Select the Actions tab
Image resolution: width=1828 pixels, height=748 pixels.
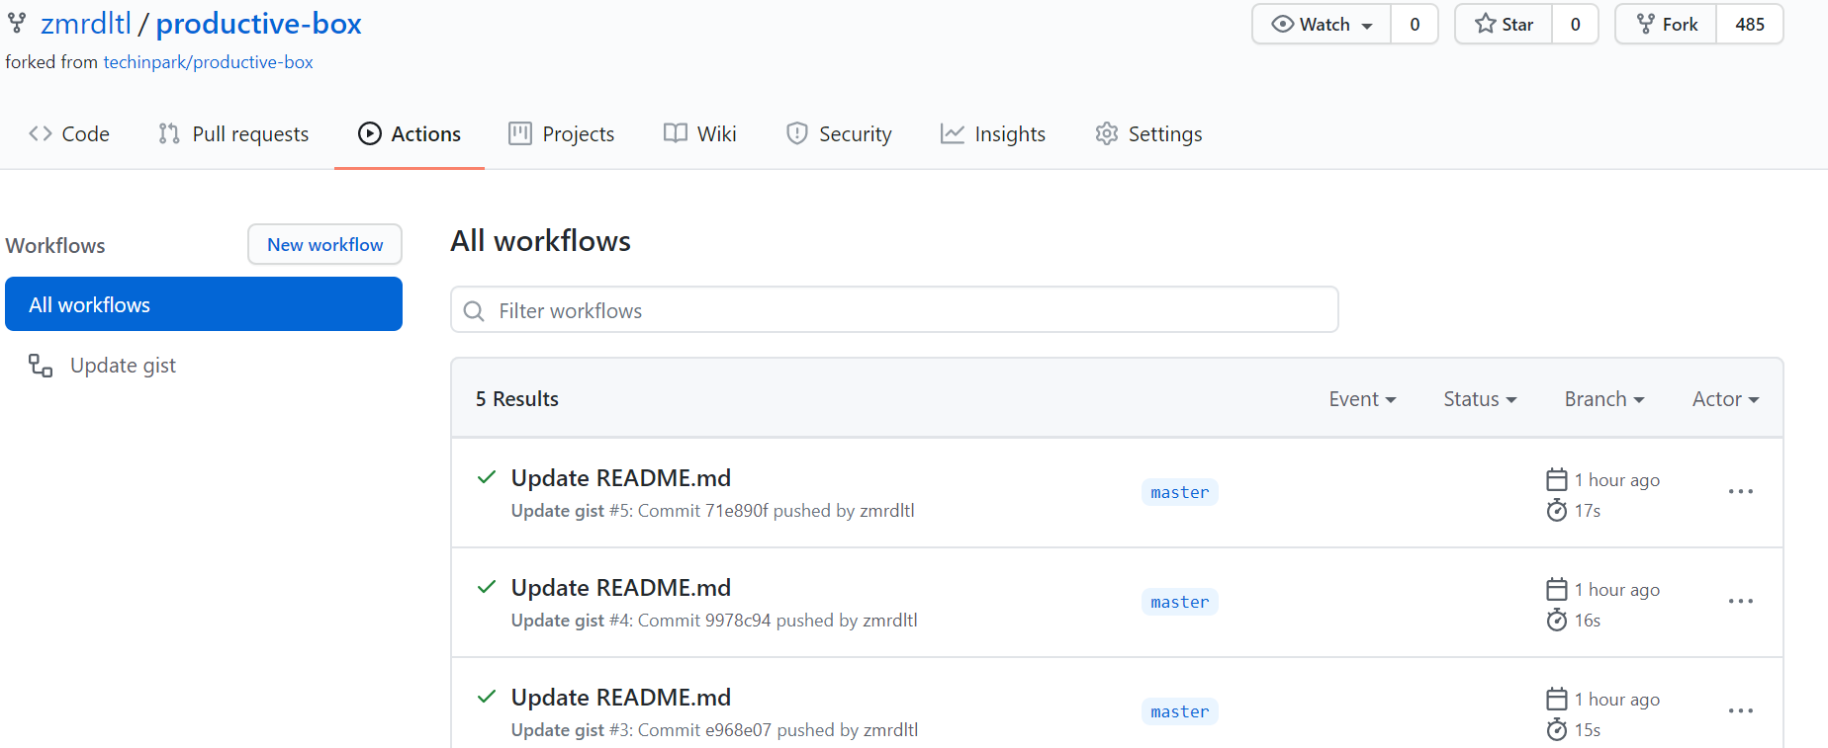click(410, 133)
